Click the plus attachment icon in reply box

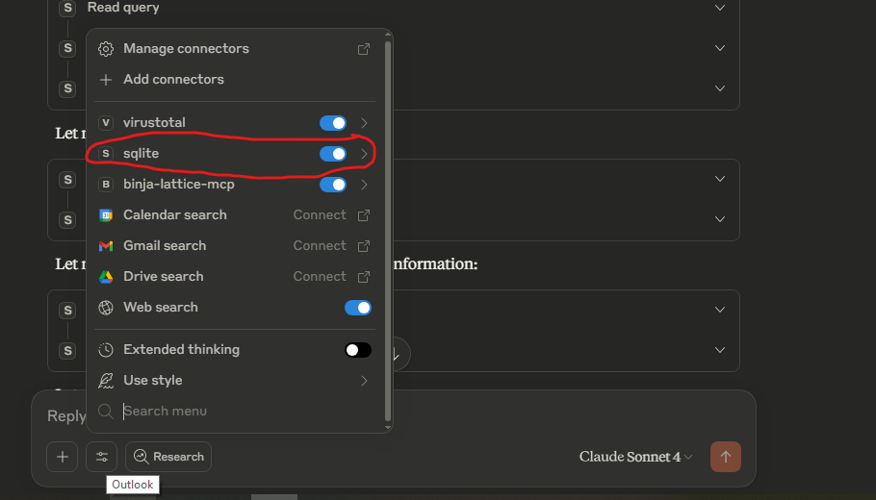coord(62,457)
